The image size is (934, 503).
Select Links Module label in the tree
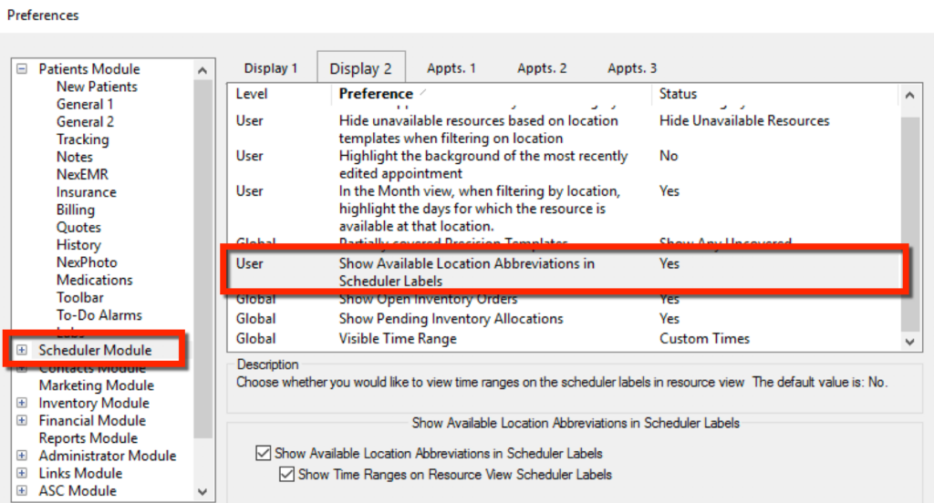click(80, 473)
